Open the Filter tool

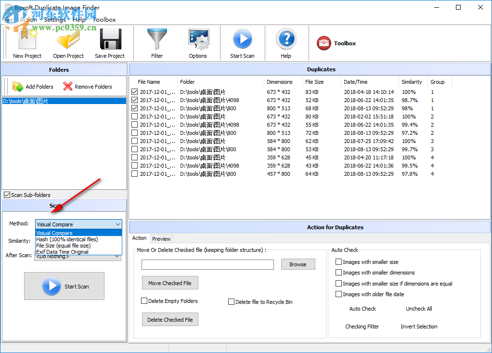(157, 43)
